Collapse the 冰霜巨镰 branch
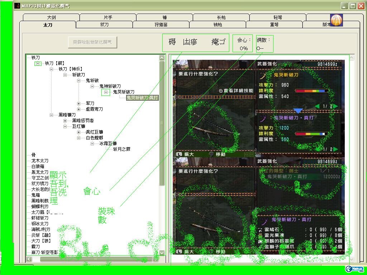Viewport: 367px width, 275px height. click(92, 144)
